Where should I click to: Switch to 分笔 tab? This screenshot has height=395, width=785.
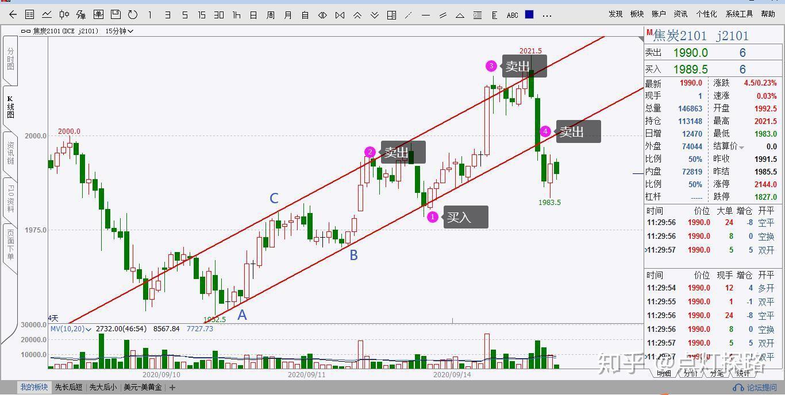(717, 373)
